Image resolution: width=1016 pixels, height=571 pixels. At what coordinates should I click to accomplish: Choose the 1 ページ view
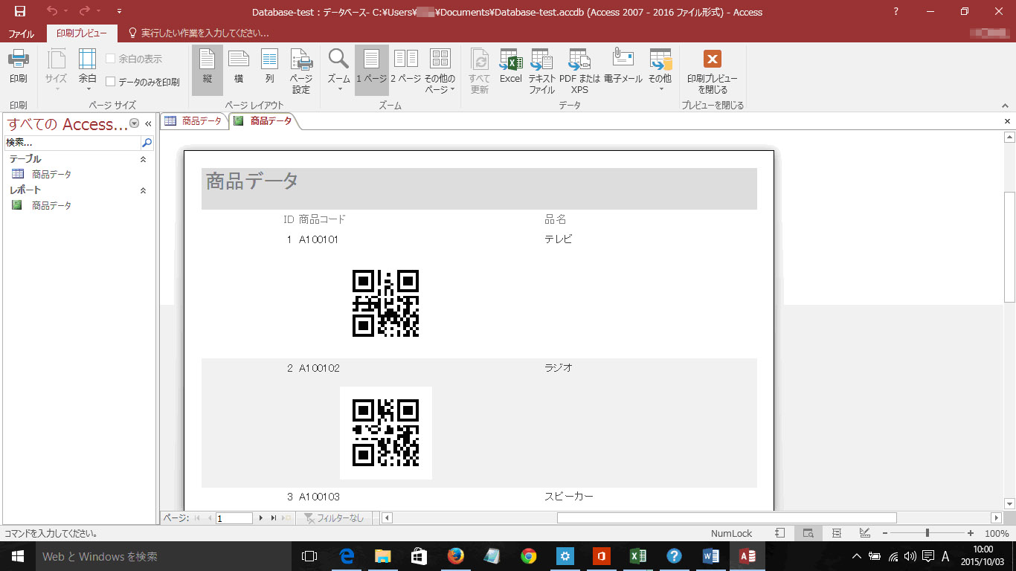click(x=371, y=70)
